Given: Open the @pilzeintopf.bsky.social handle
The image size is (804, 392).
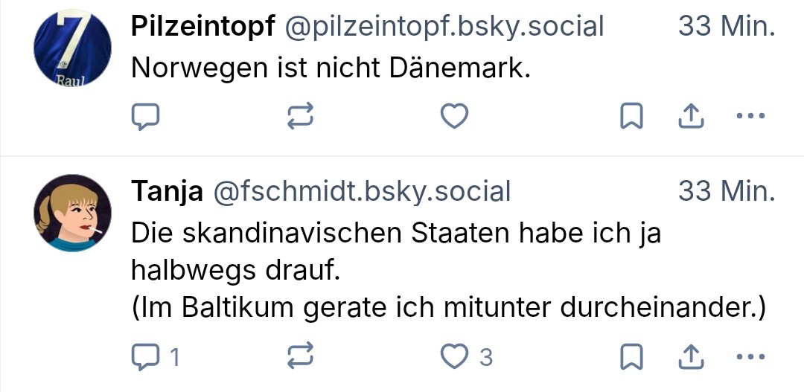Looking at the screenshot, I should [444, 27].
